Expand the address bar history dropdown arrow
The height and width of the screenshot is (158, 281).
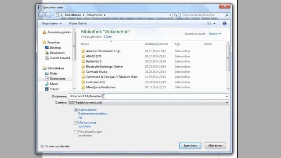pos(170,15)
